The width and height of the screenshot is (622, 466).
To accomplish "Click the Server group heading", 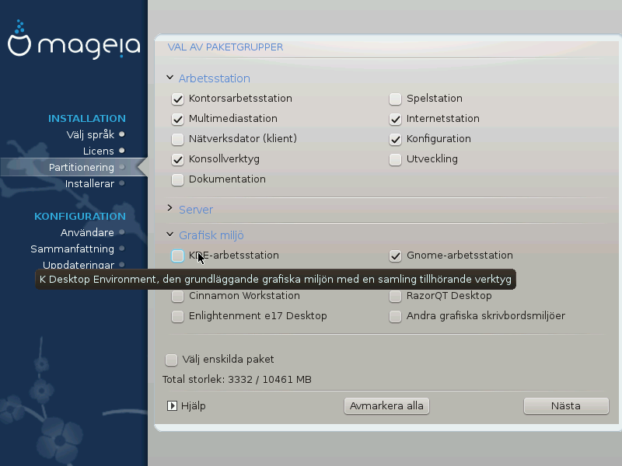I will tap(196, 210).
